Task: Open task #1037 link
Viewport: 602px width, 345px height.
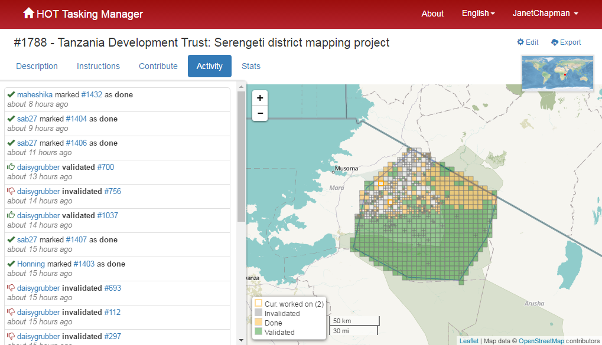Action: point(108,215)
